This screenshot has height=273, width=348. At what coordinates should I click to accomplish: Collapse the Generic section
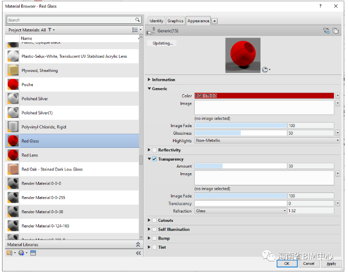pos(150,89)
